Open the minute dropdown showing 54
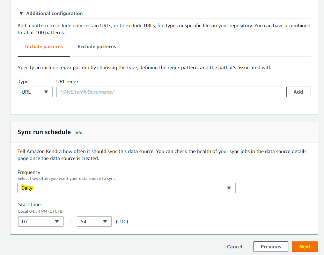Image resolution: width=324 pixels, height=255 pixels. 94,221
